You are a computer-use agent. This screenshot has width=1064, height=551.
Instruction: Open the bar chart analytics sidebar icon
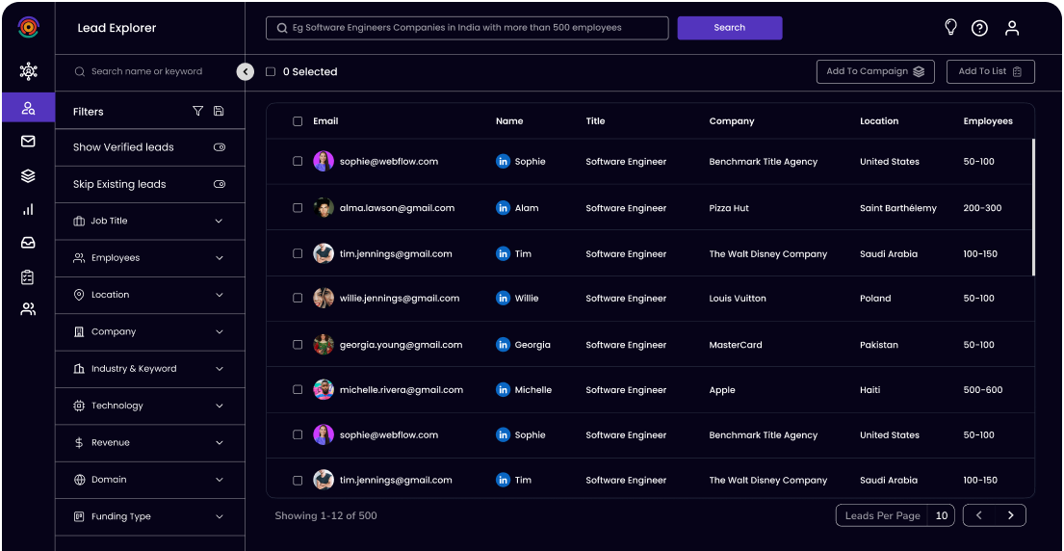pyautogui.click(x=28, y=209)
